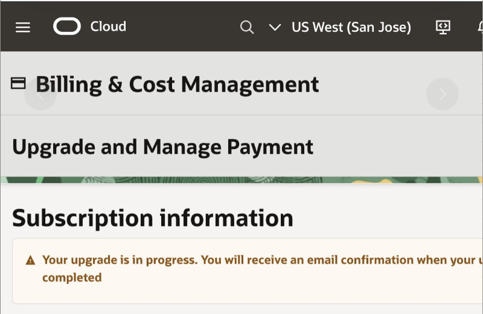This screenshot has width=483, height=314.
Task: Click the Cloud home text link
Action: click(108, 27)
